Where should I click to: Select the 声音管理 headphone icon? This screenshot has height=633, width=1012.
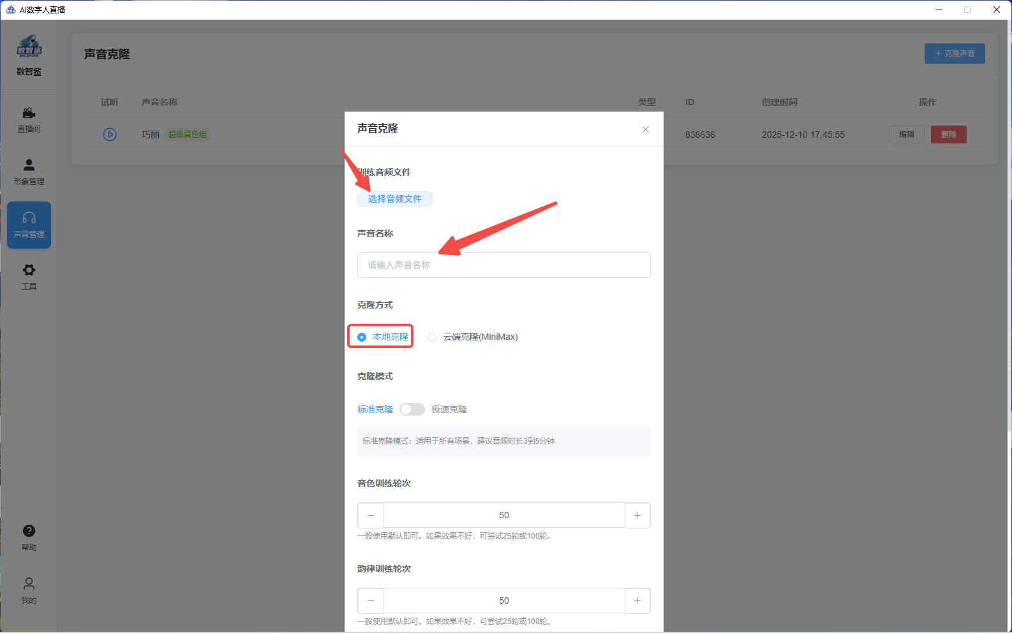tap(29, 218)
